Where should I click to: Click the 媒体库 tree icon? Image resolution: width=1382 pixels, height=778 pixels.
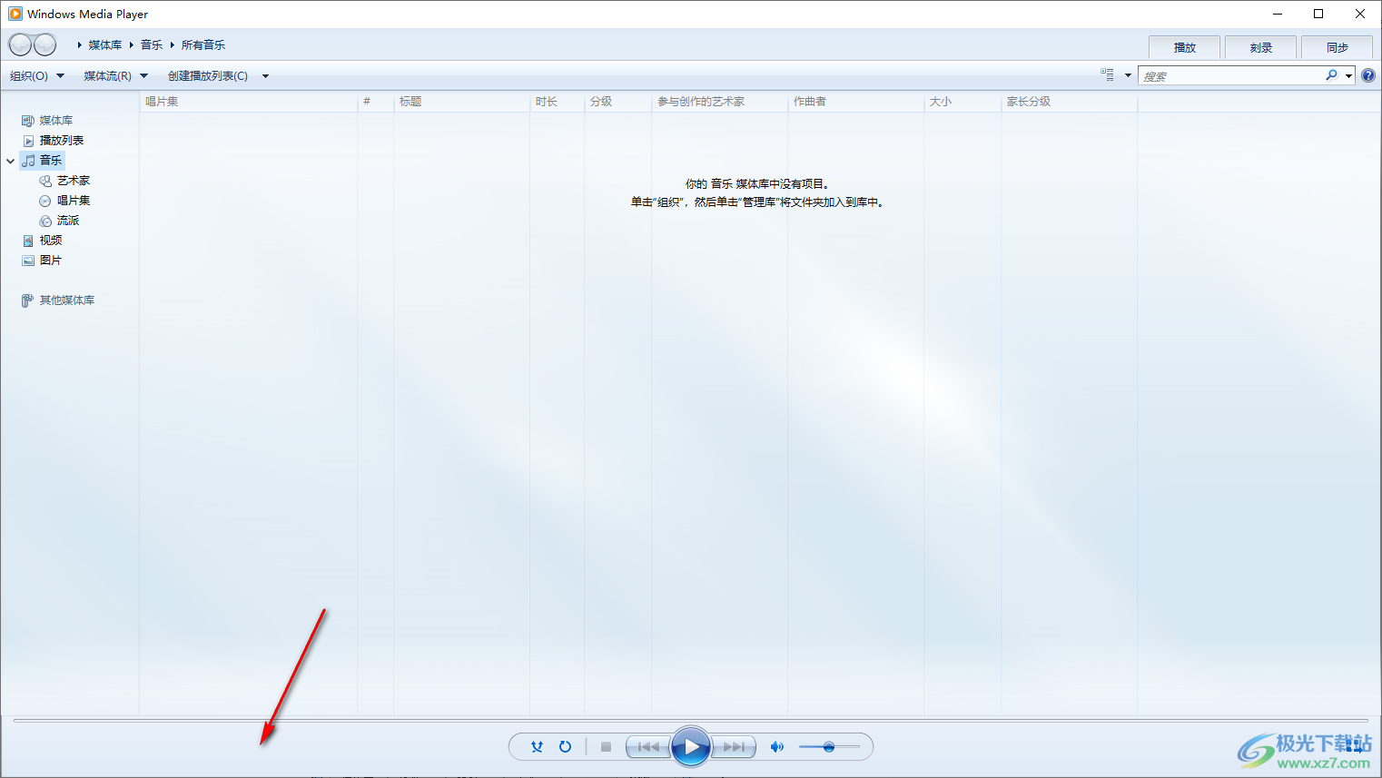click(28, 121)
